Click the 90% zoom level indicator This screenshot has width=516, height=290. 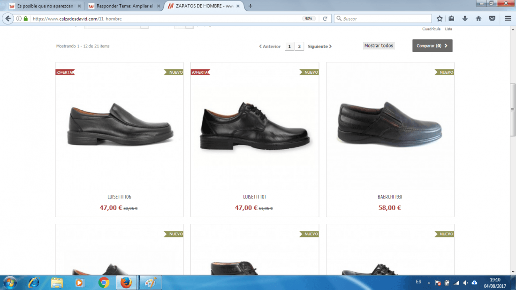point(308,19)
